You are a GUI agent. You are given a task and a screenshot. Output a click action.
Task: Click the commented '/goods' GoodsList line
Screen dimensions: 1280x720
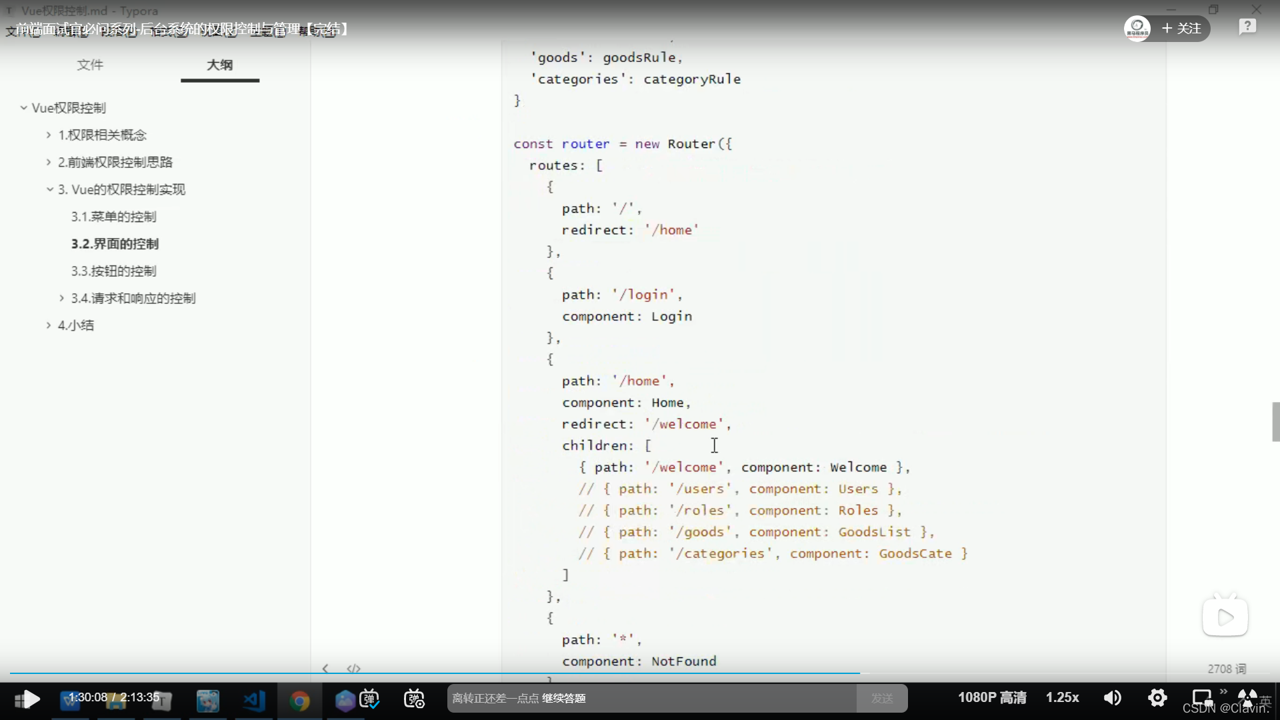(x=757, y=532)
